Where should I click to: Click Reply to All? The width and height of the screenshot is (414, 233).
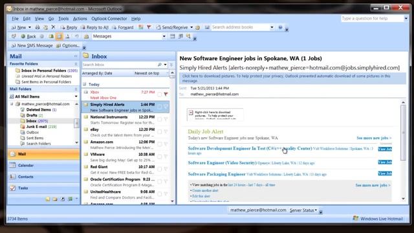pos(94,27)
